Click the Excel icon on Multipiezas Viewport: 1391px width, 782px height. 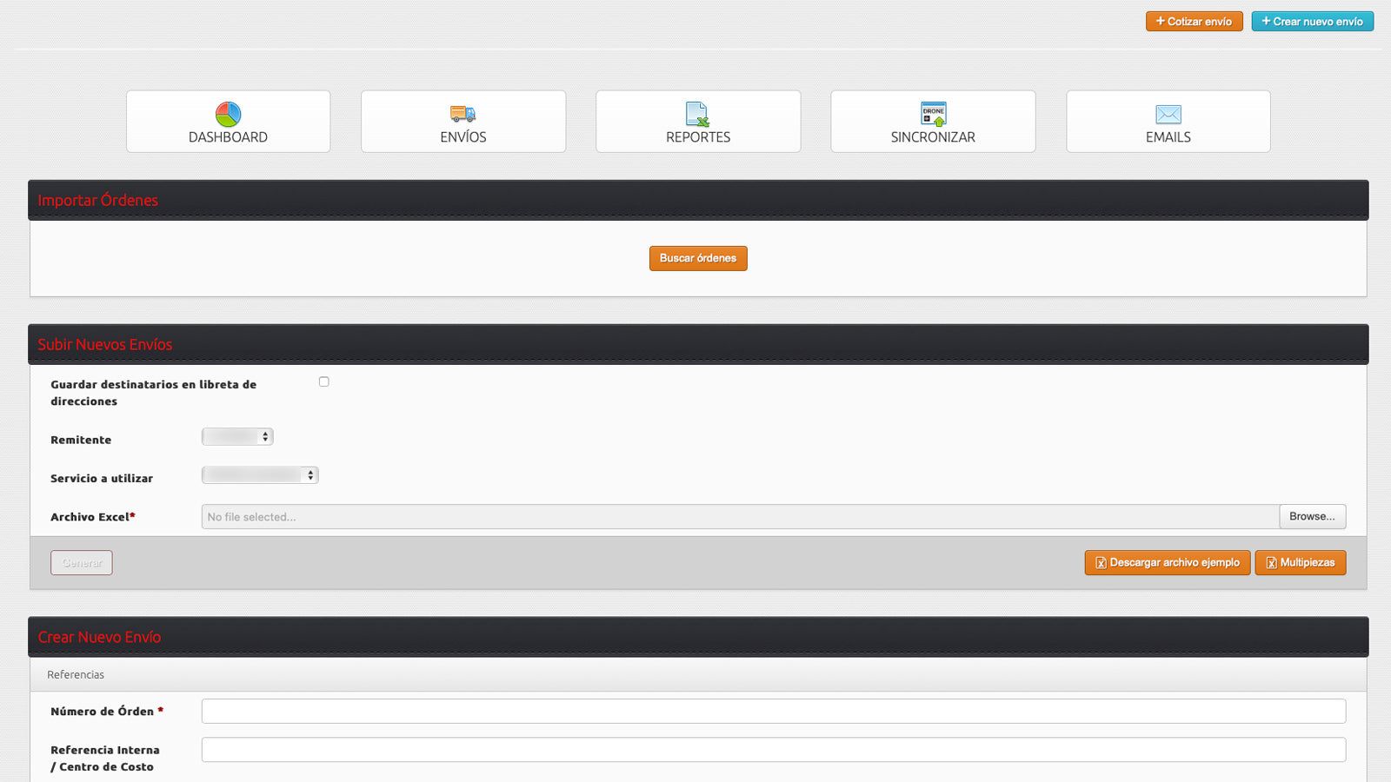[1271, 563]
